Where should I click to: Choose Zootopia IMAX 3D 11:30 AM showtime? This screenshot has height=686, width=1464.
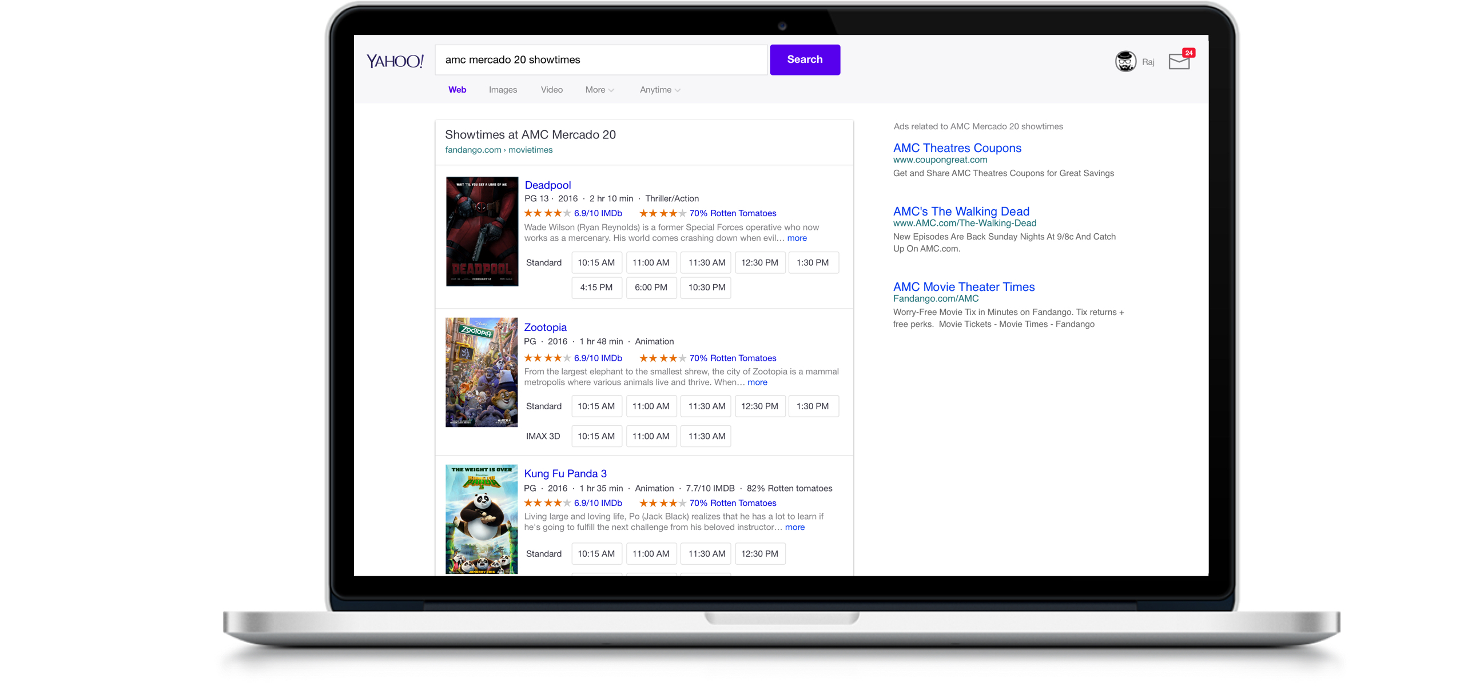coord(706,436)
